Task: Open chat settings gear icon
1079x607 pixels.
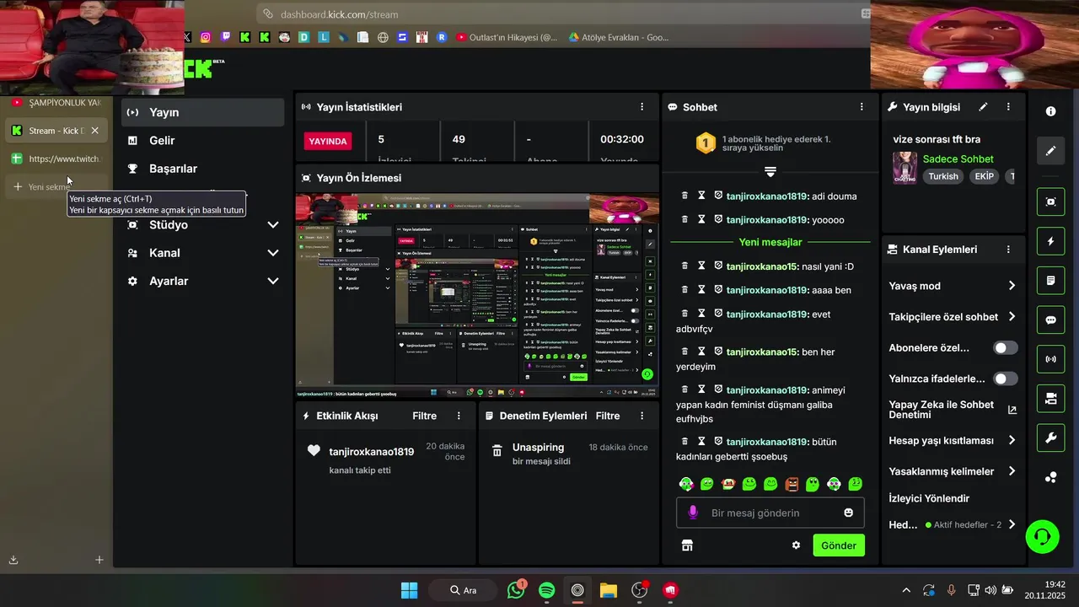Action: click(x=796, y=545)
